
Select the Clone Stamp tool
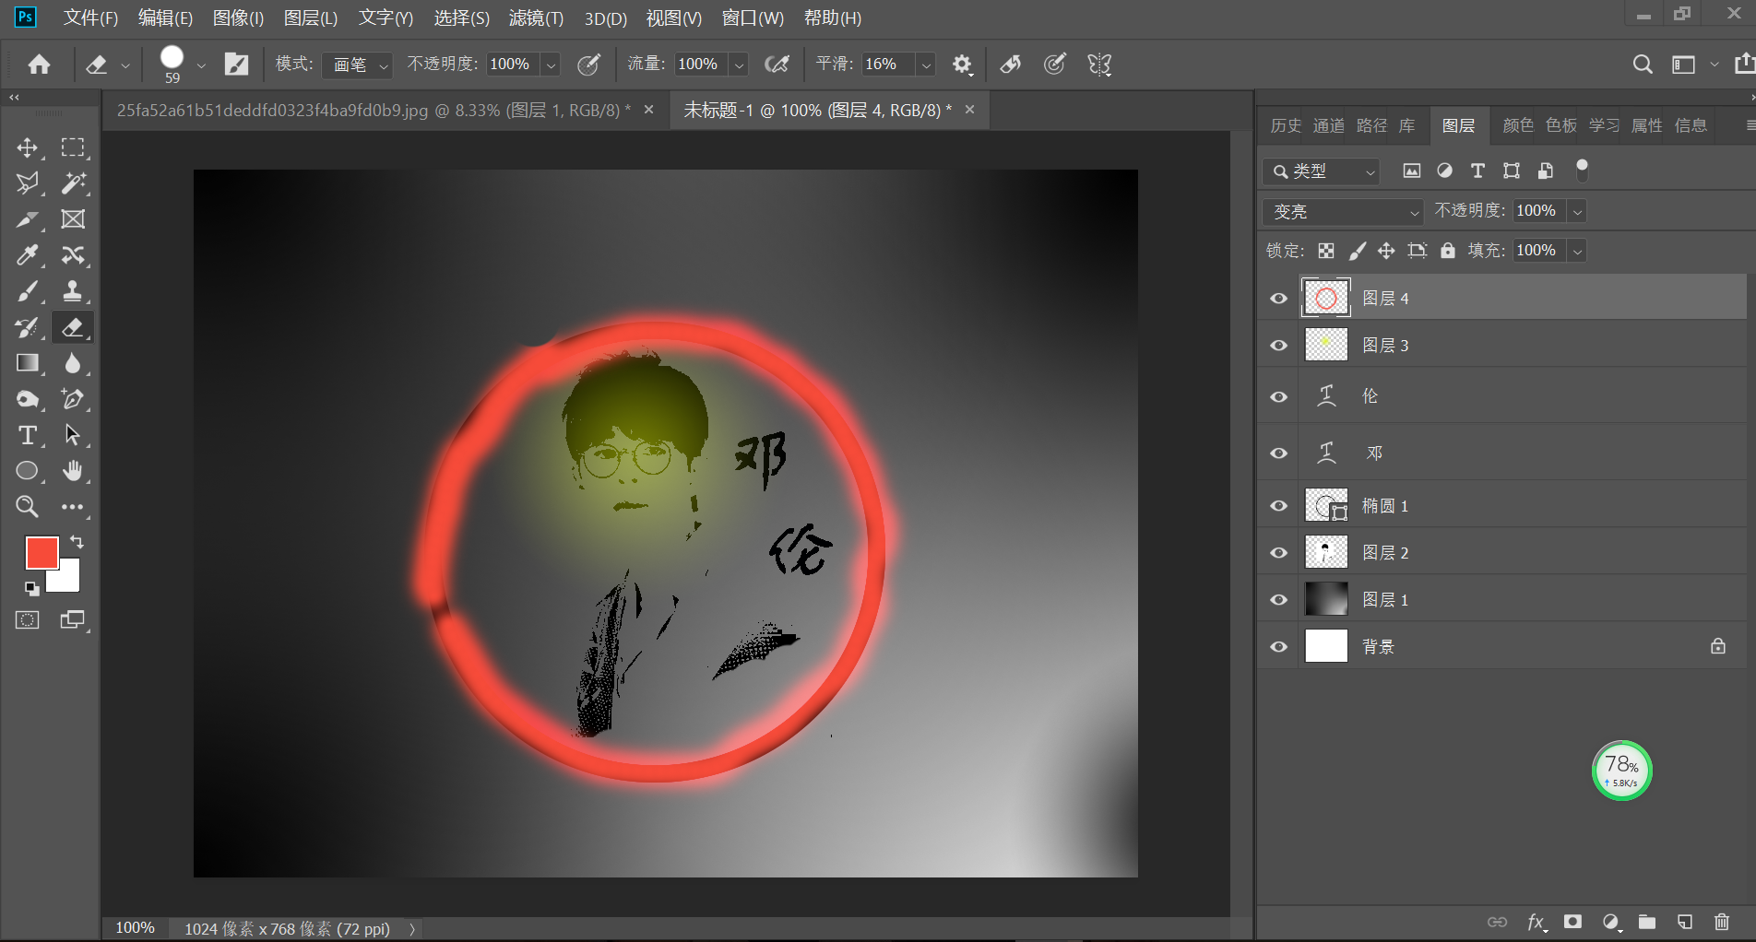pos(73,291)
